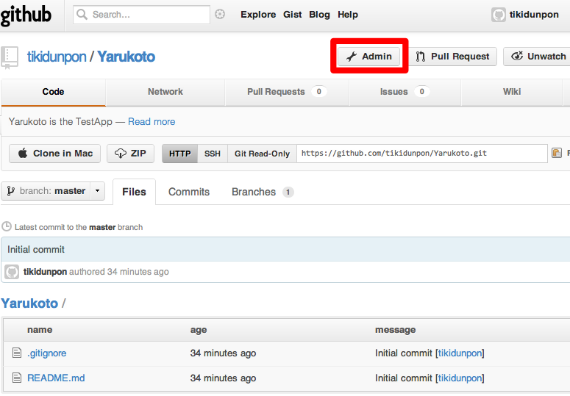Viewport: 570px width, 396px height.
Task: Click the message column header
Action: (x=396, y=330)
